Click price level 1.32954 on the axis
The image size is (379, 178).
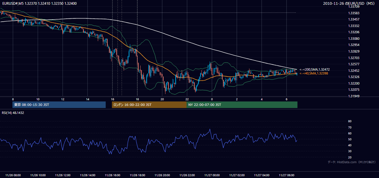(x=354, y=45)
